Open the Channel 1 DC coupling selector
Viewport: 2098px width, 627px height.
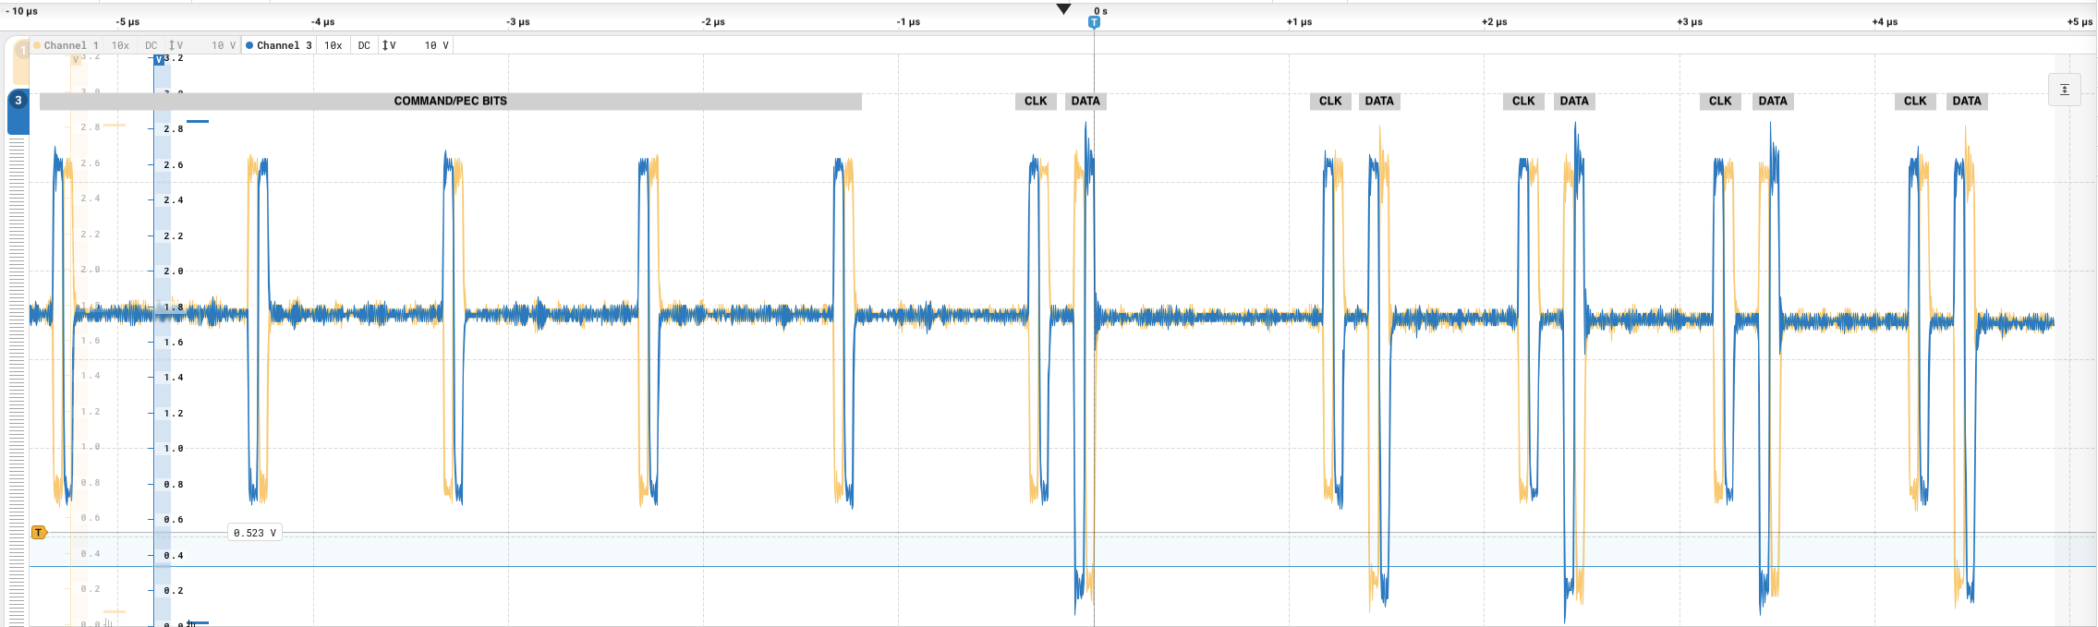click(x=151, y=45)
